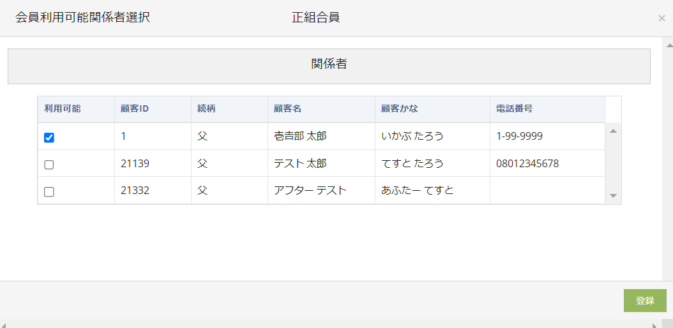Click the phone number 08012345678 cell
Screen dimensions: 673x328
527,163
